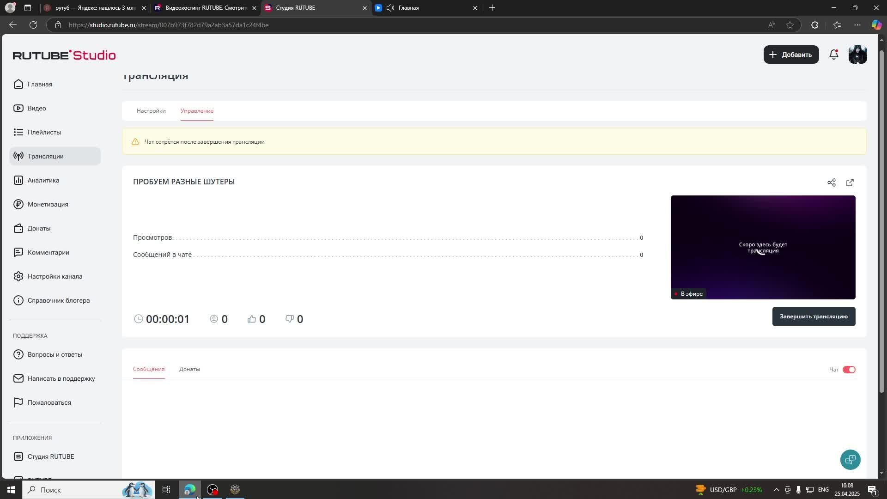Add page to favorites star icon
The width and height of the screenshot is (887, 499).
pos(790,25)
